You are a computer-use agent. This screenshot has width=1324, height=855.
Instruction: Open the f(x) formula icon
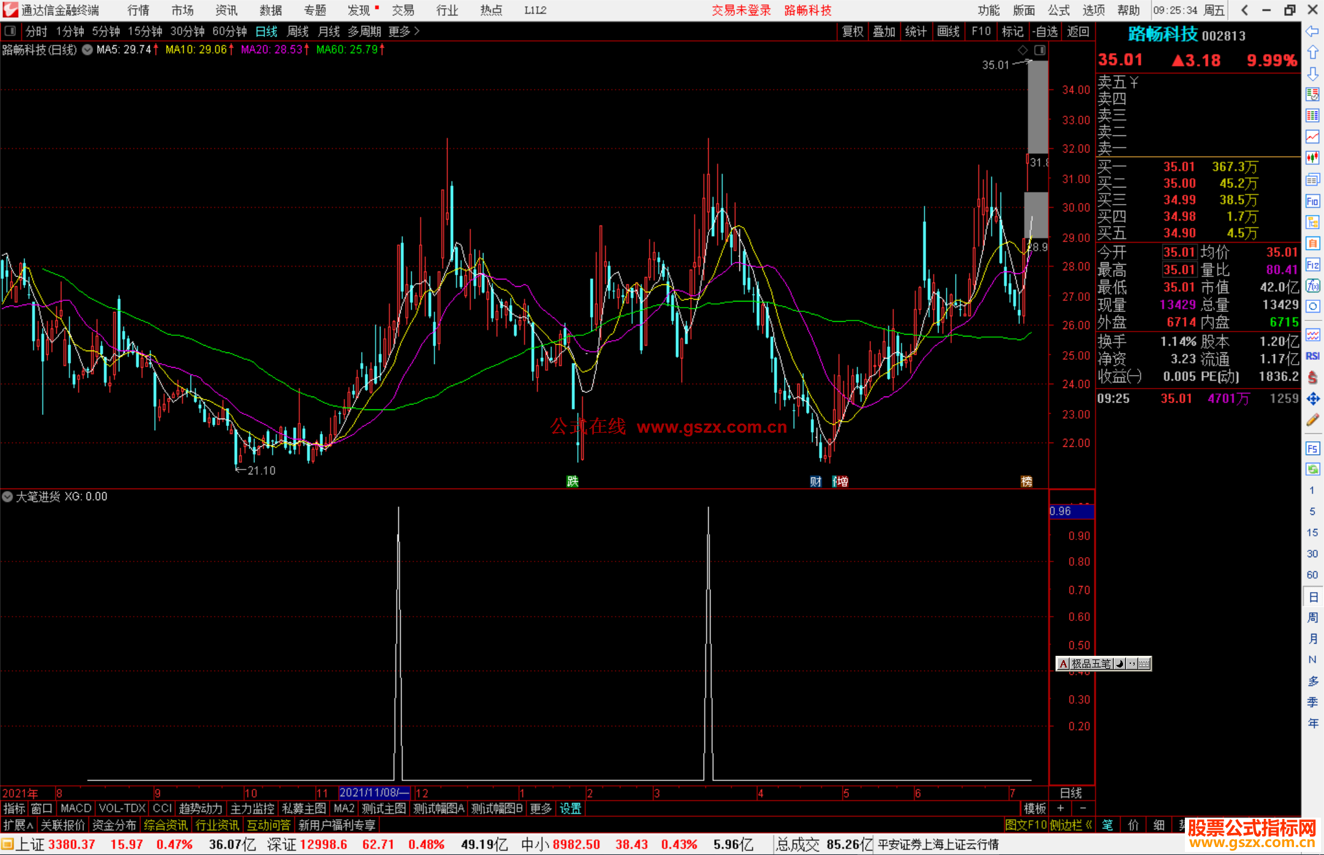click(x=1312, y=286)
